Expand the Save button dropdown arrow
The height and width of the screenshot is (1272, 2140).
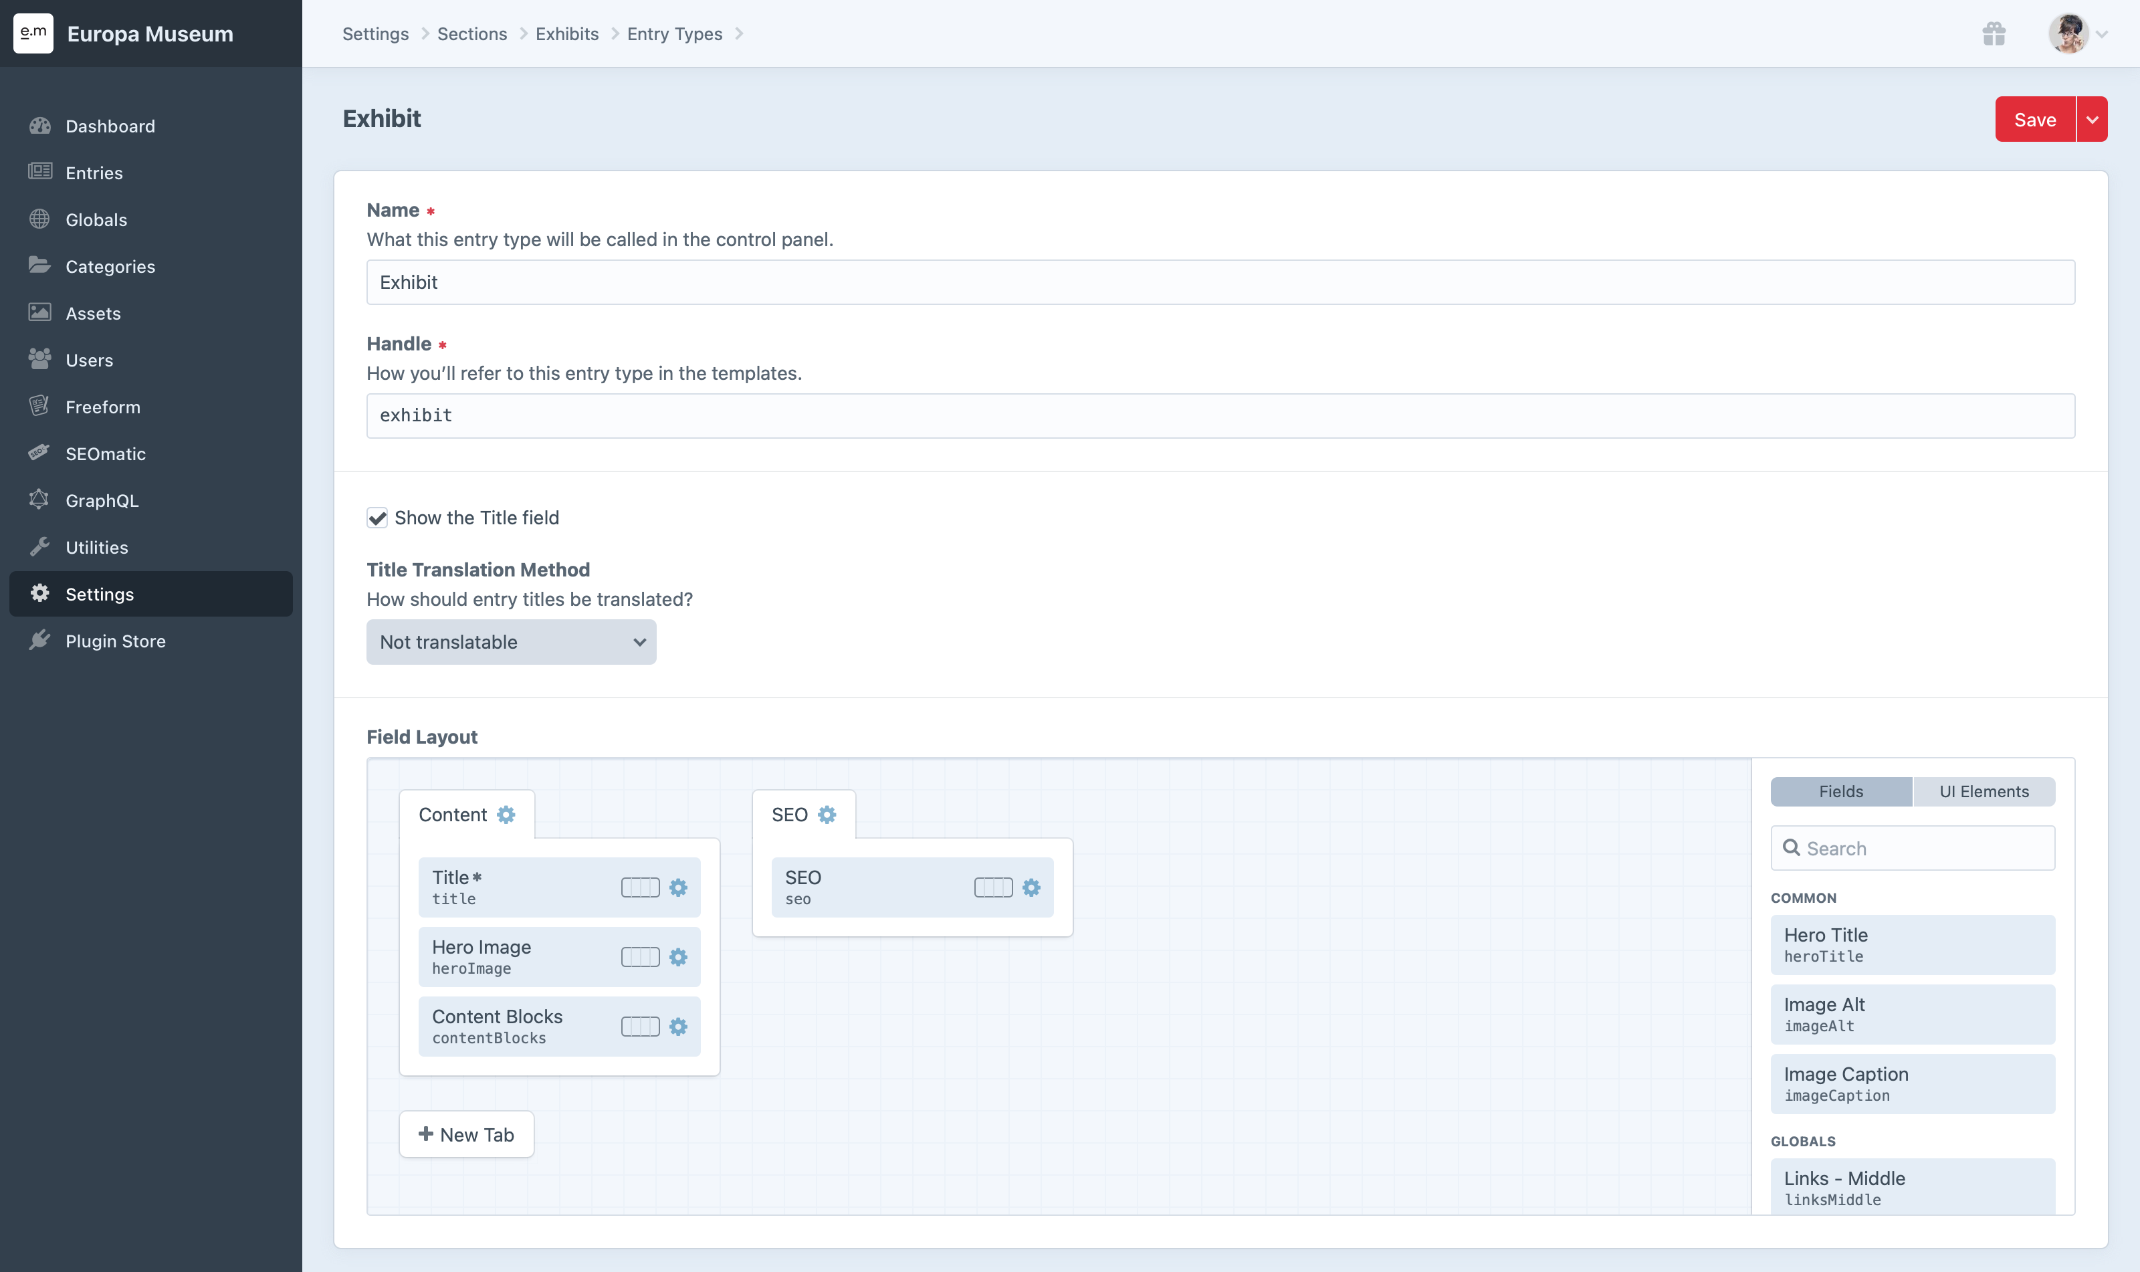coord(2092,119)
